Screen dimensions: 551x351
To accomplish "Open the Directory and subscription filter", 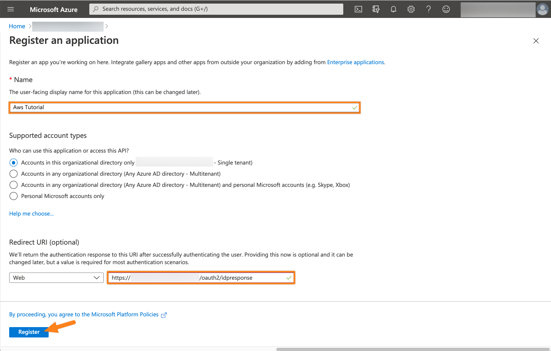I will (x=376, y=9).
